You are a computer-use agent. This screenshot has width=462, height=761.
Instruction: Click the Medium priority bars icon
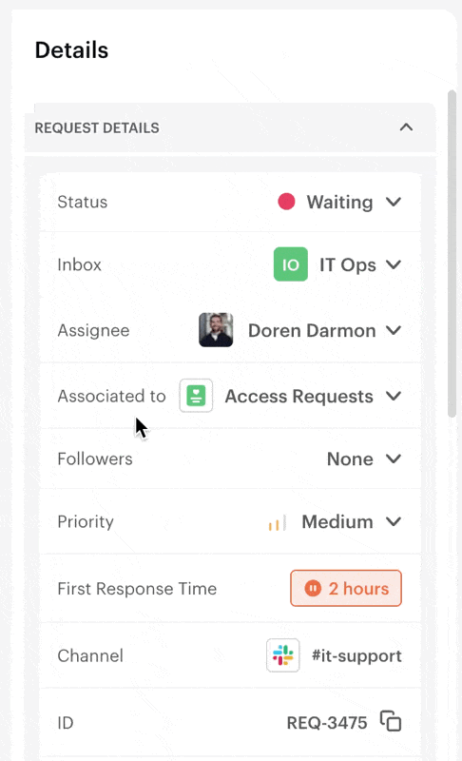(x=278, y=522)
